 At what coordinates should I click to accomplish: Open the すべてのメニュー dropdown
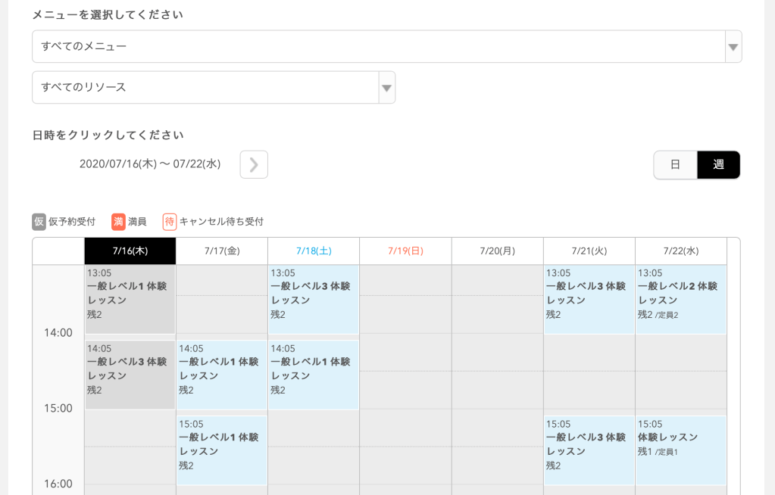[379, 46]
